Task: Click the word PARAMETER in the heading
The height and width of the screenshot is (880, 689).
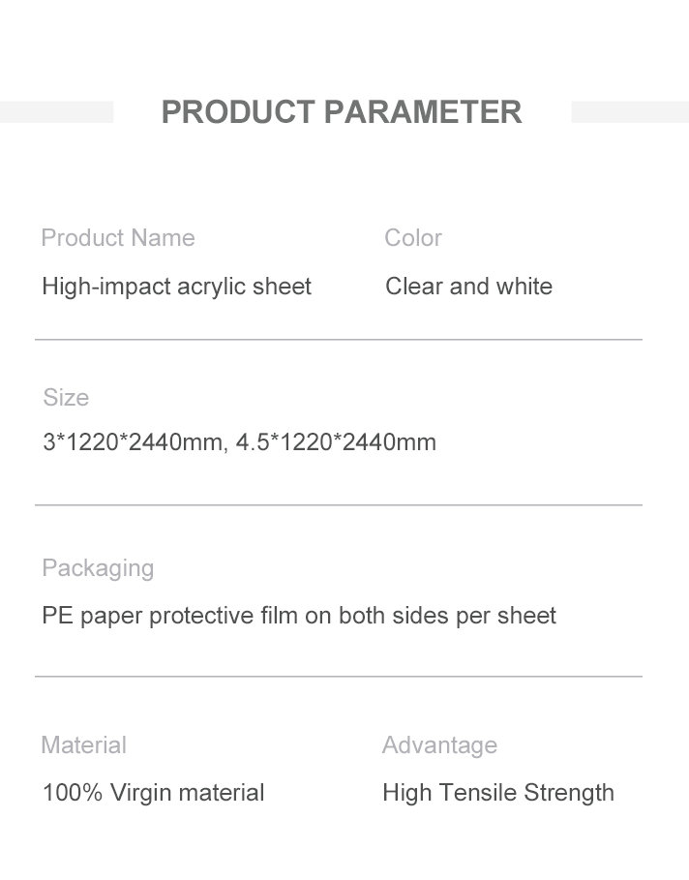Action: 423,112
